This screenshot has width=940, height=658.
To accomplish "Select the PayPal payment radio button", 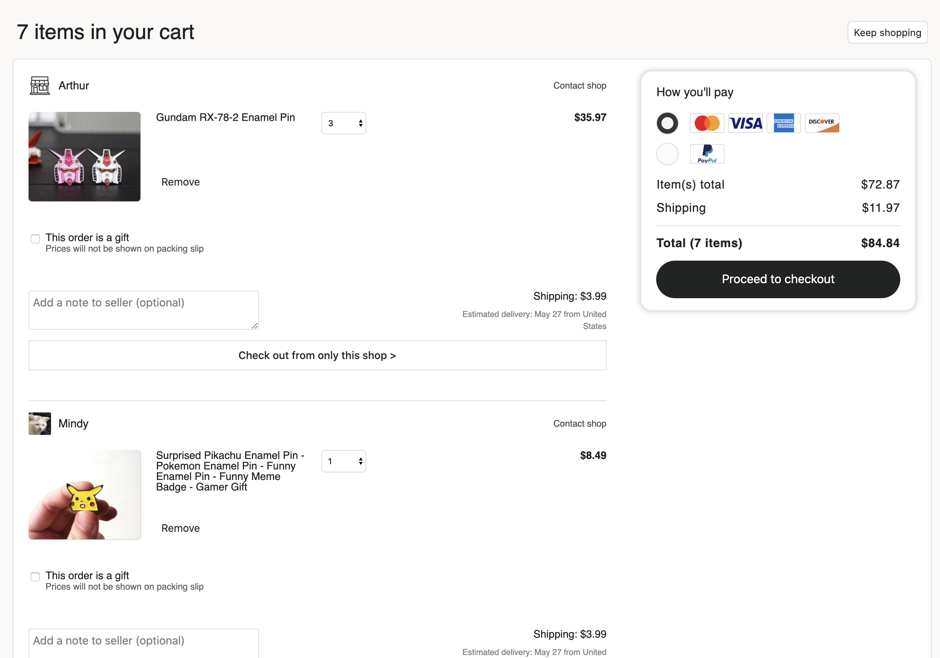I will coord(667,154).
